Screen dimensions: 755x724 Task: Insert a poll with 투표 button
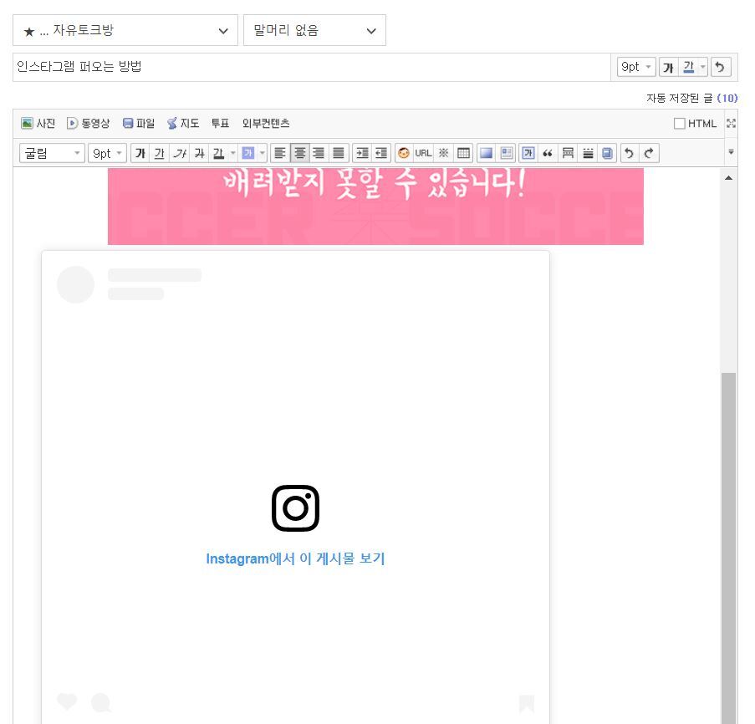click(x=220, y=124)
